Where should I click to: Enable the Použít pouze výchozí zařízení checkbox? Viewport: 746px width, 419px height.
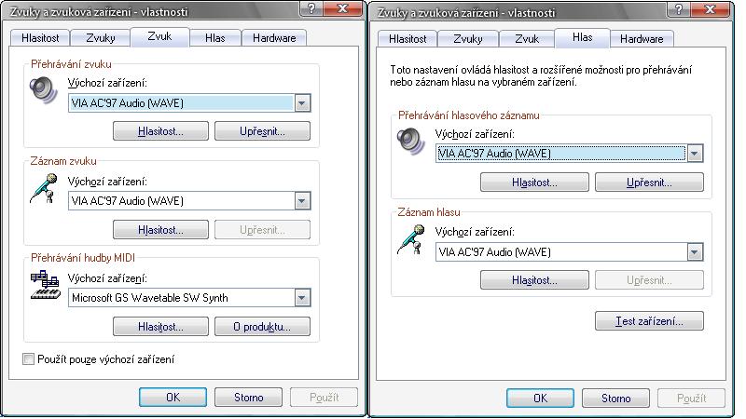(x=28, y=359)
